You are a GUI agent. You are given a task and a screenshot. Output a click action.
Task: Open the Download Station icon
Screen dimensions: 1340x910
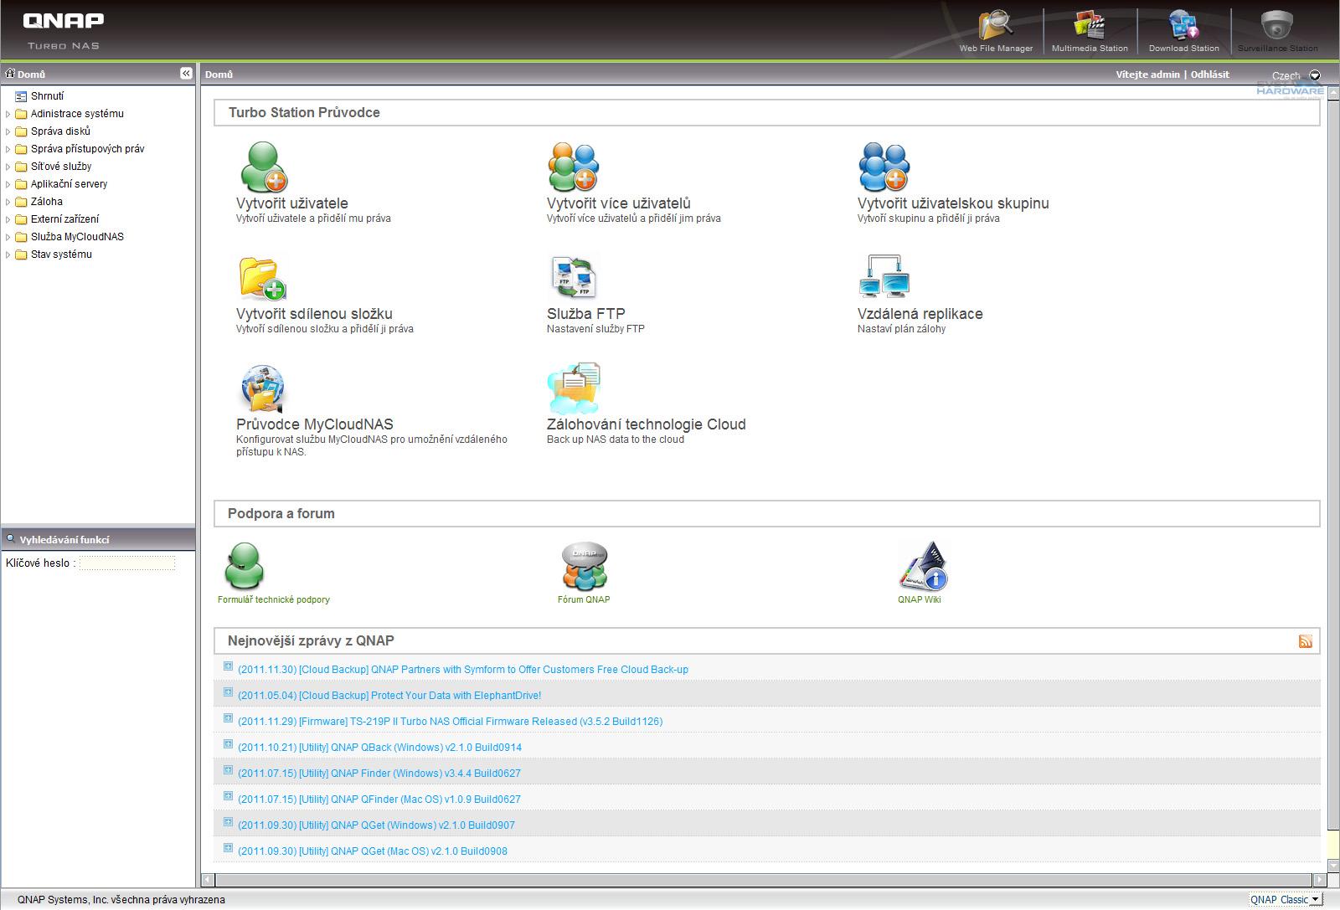click(x=1183, y=27)
